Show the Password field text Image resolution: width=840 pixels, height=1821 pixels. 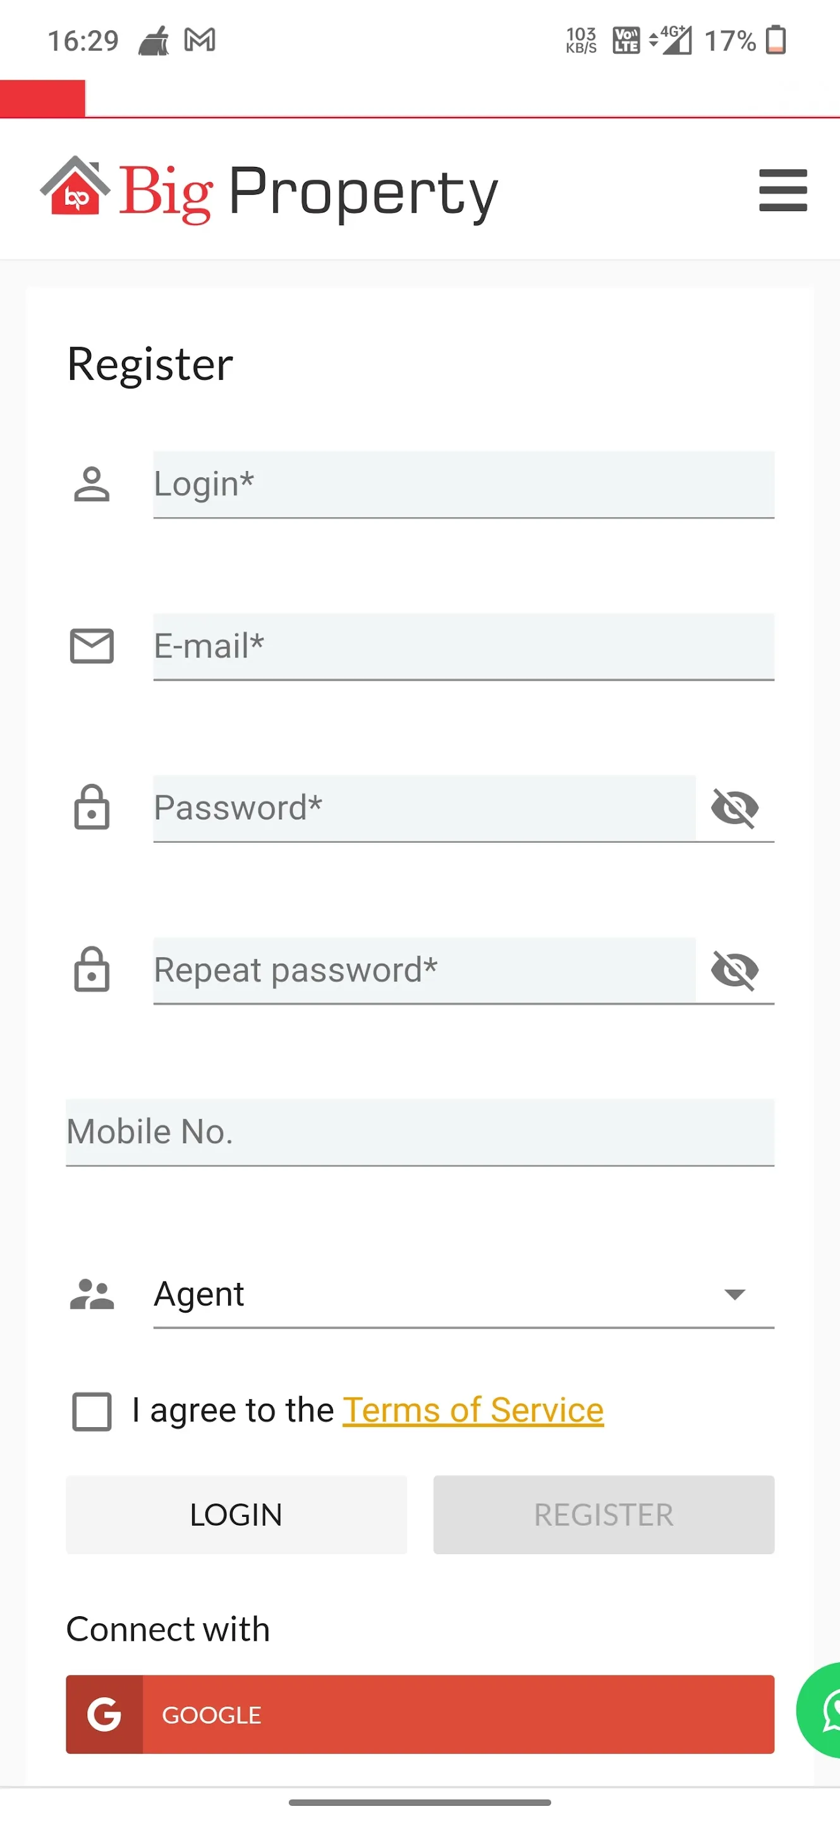click(x=734, y=807)
